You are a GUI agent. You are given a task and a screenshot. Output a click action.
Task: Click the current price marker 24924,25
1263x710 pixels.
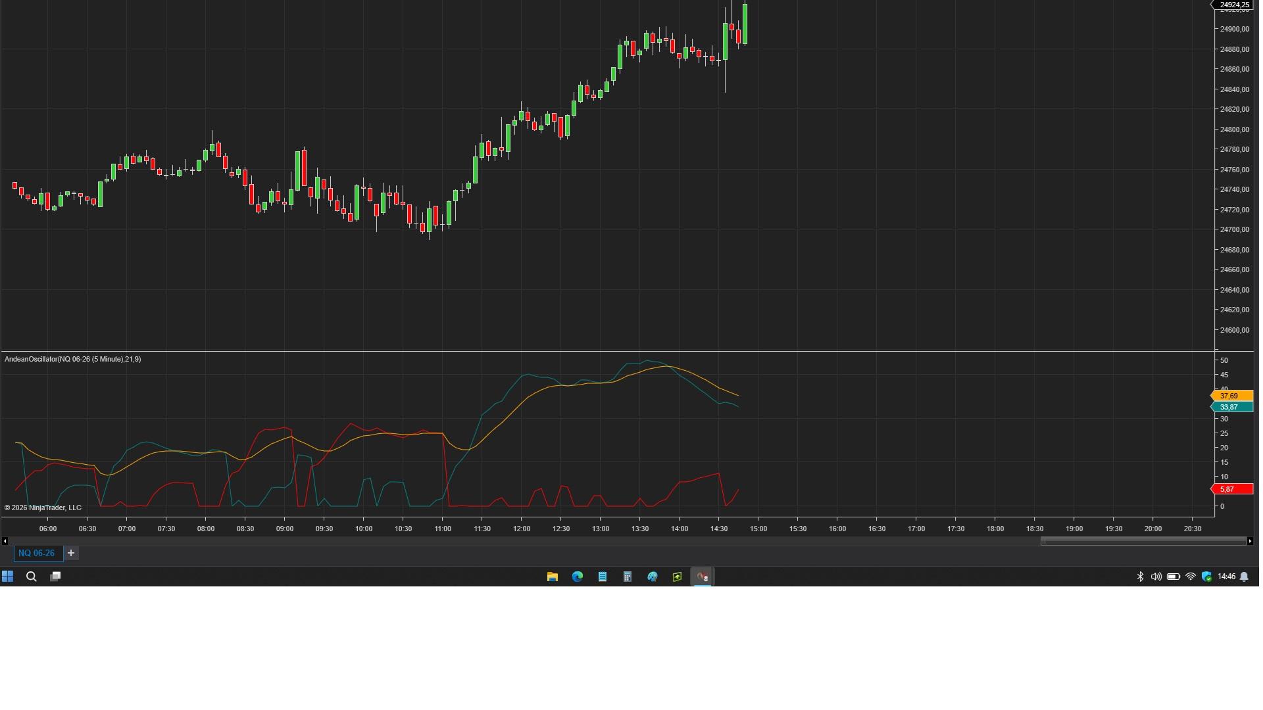[1233, 5]
